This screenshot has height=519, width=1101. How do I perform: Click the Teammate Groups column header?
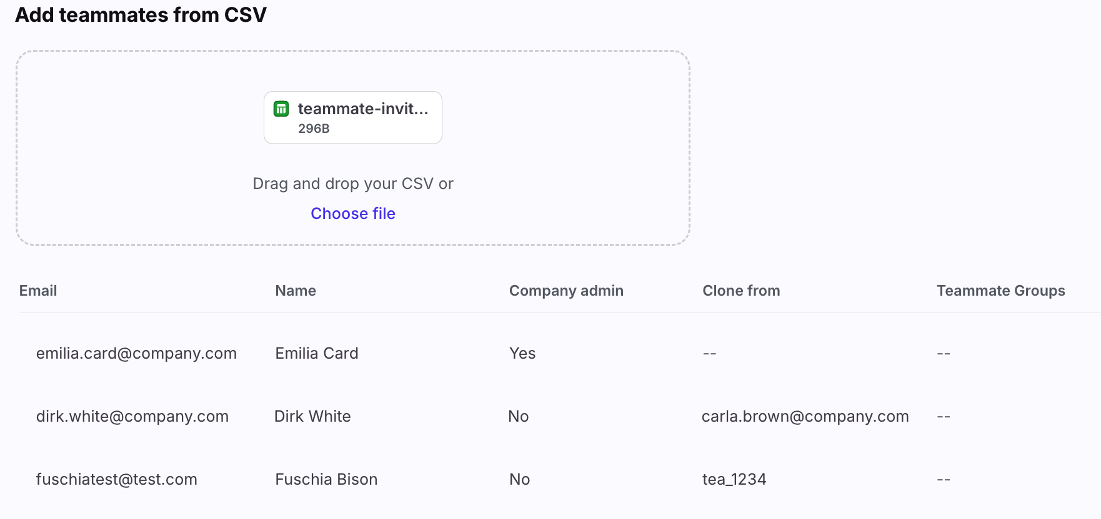click(x=1000, y=291)
